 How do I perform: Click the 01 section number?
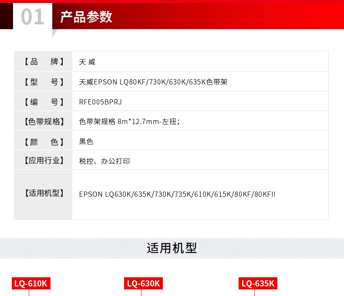[x=33, y=17]
